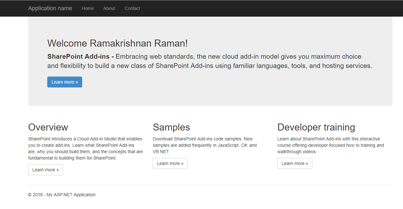Click Learn more under Samples
The height and width of the screenshot is (209, 403).
pyautogui.click(x=170, y=163)
